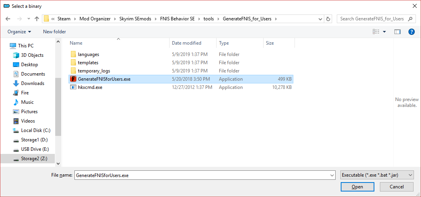Viewport: 421px width, 197px height.
Task: Open recent locations dropdown arrow
Action: [29, 19]
